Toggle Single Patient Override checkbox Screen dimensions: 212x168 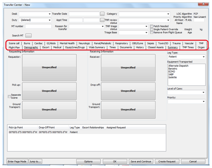pos(152,29)
